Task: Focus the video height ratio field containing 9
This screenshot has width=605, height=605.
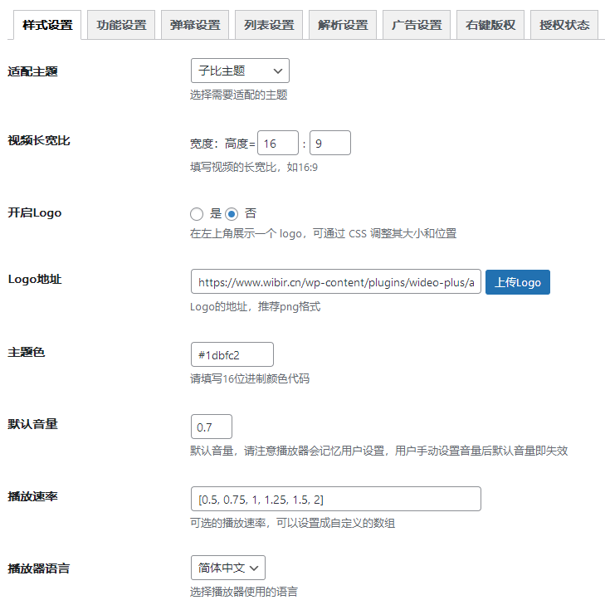Action: point(330,143)
